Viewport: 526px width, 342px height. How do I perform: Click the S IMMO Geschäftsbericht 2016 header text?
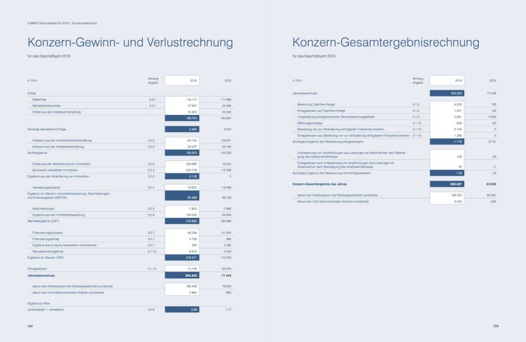(48, 23)
